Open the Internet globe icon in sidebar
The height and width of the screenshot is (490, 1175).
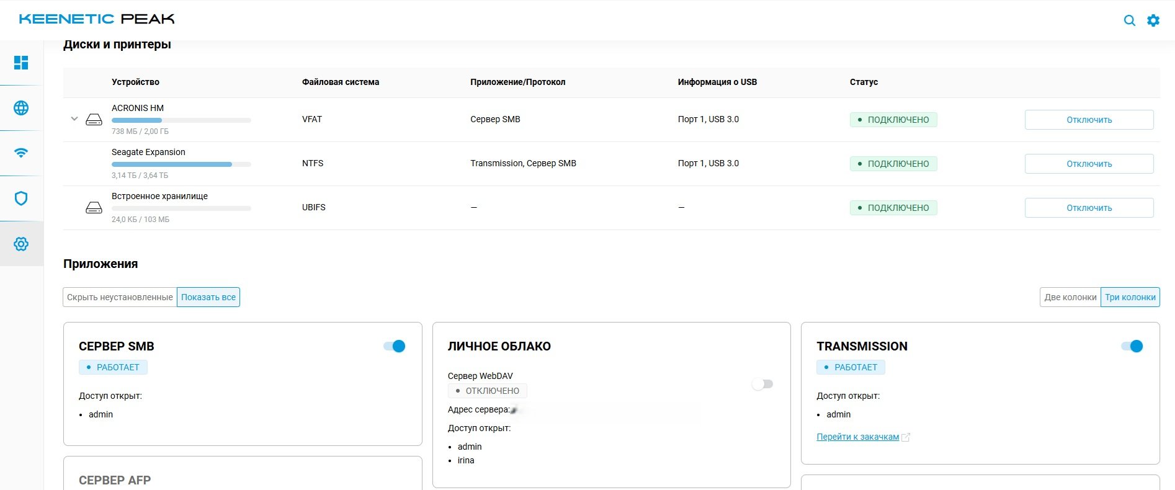tap(21, 108)
